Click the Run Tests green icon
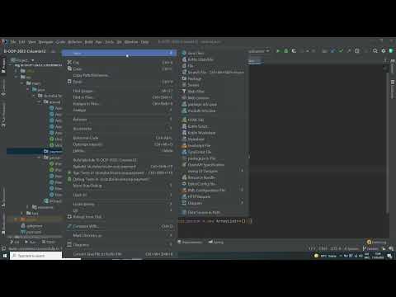This screenshot has width=396, height=297. point(69,172)
